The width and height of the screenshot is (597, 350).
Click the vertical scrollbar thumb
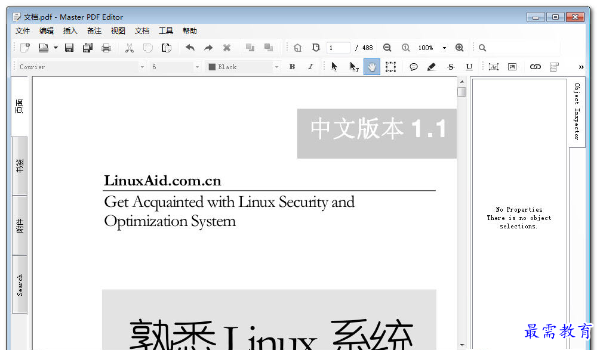[462, 92]
